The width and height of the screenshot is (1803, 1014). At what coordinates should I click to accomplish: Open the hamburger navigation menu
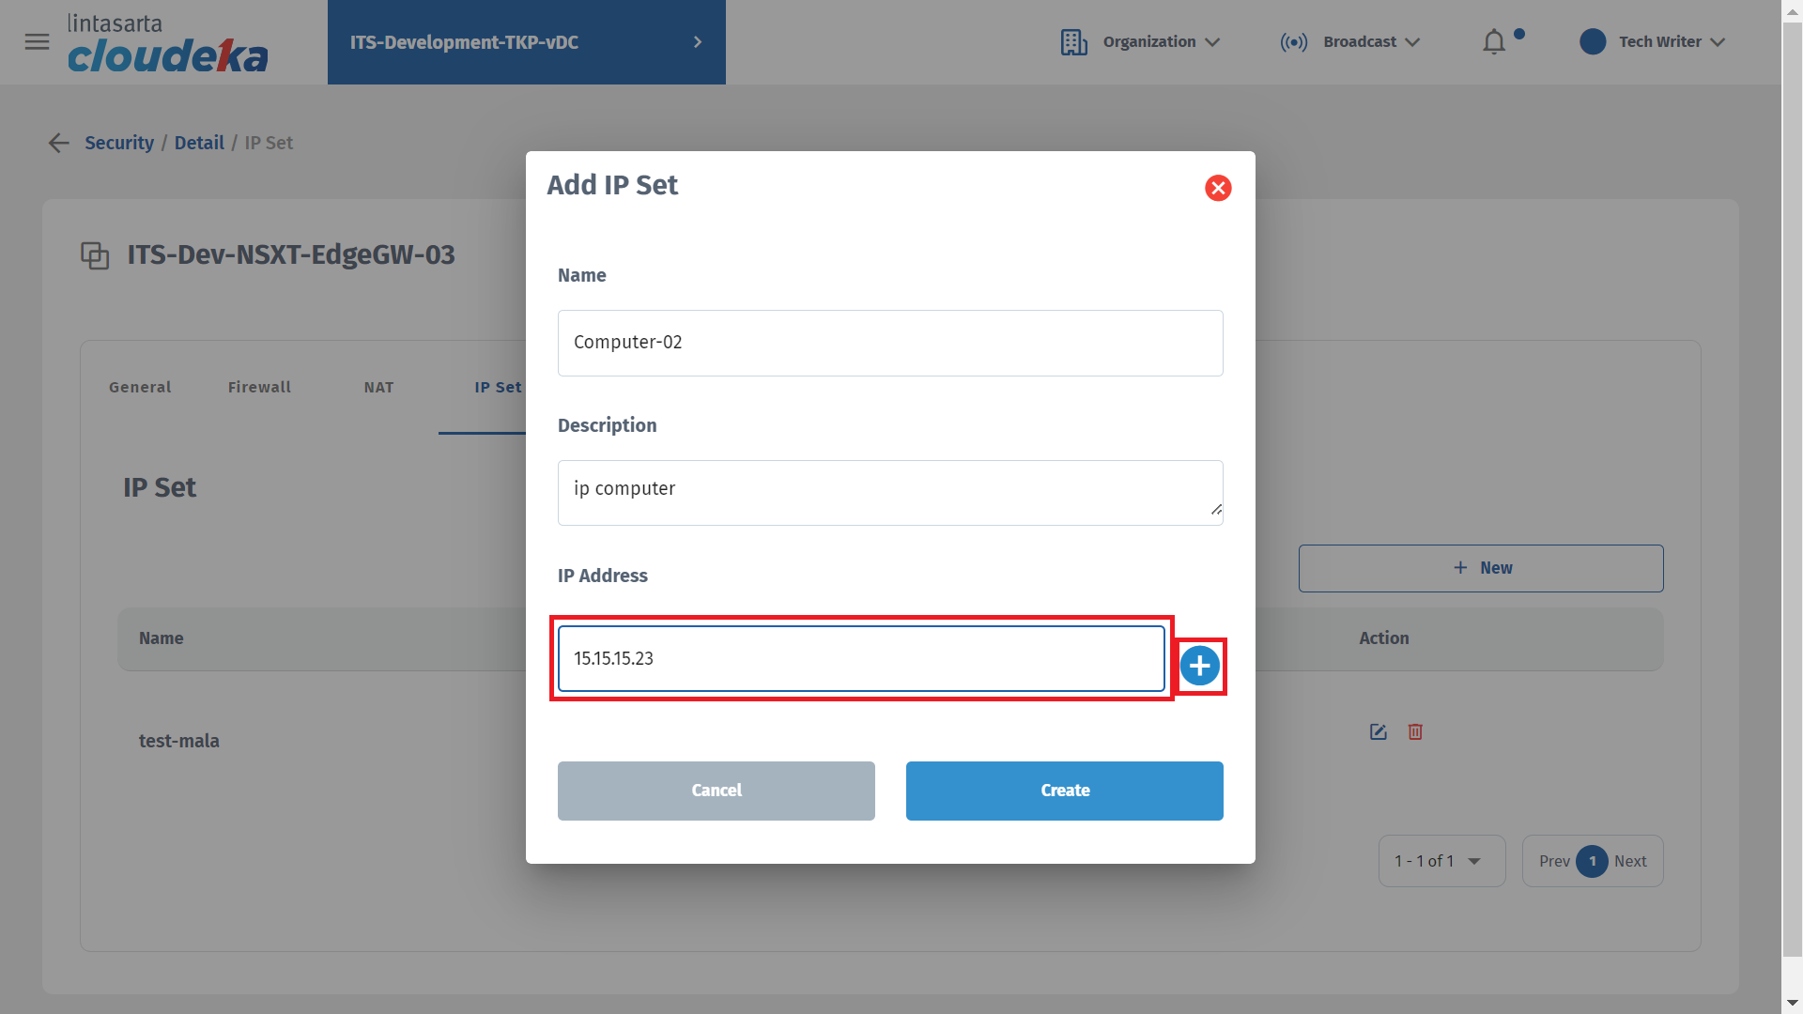[37, 42]
